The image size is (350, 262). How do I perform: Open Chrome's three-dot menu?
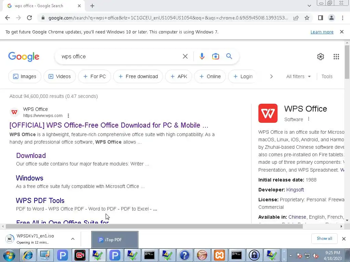(342, 18)
